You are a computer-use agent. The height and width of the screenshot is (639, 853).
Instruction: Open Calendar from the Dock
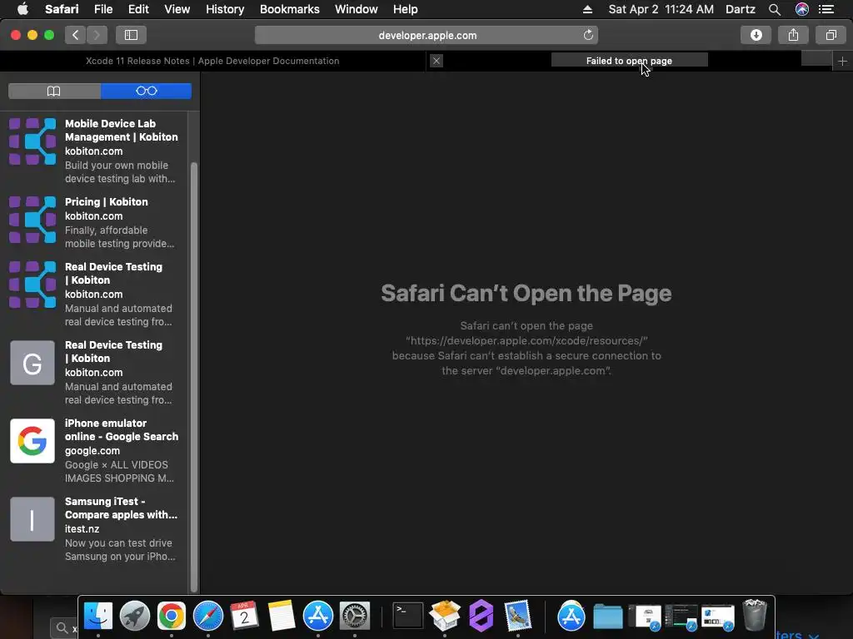(x=244, y=616)
